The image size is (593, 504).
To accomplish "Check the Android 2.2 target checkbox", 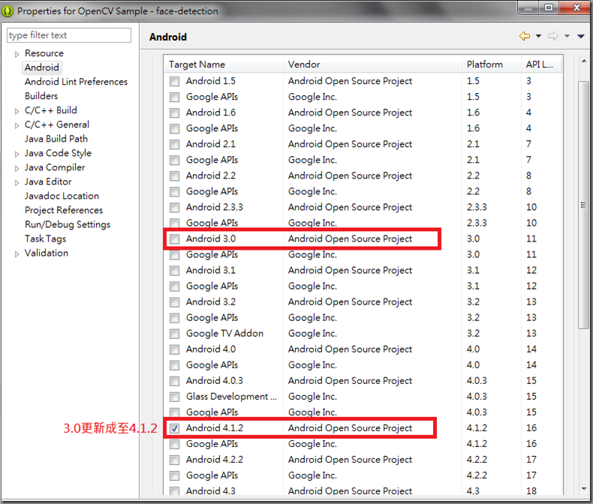I will (x=174, y=176).
